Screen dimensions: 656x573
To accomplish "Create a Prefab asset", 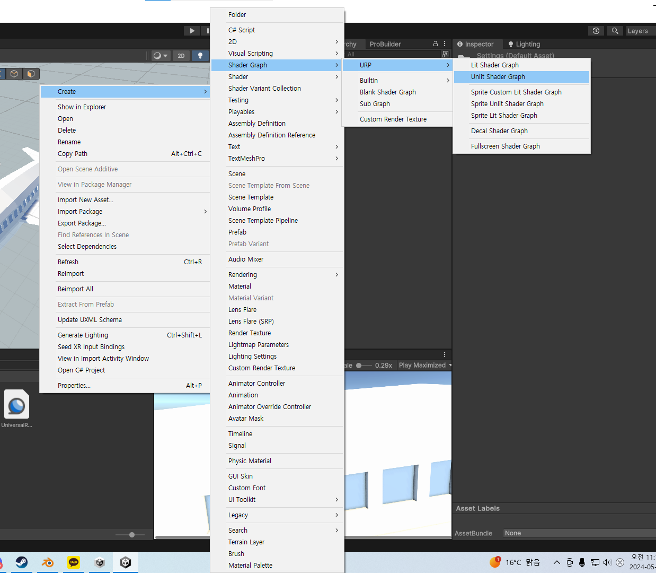I will tap(277, 232).
